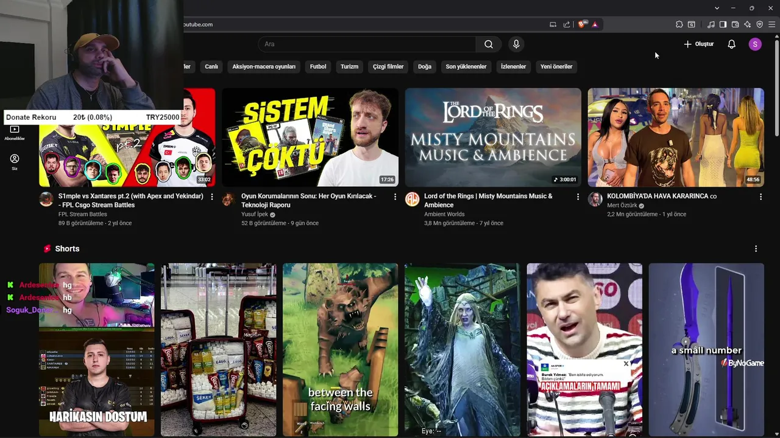The height and width of the screenshot is (438, 780).
Task: Open options for the S1mple vs Xantares video
Action: click(212, 196)
